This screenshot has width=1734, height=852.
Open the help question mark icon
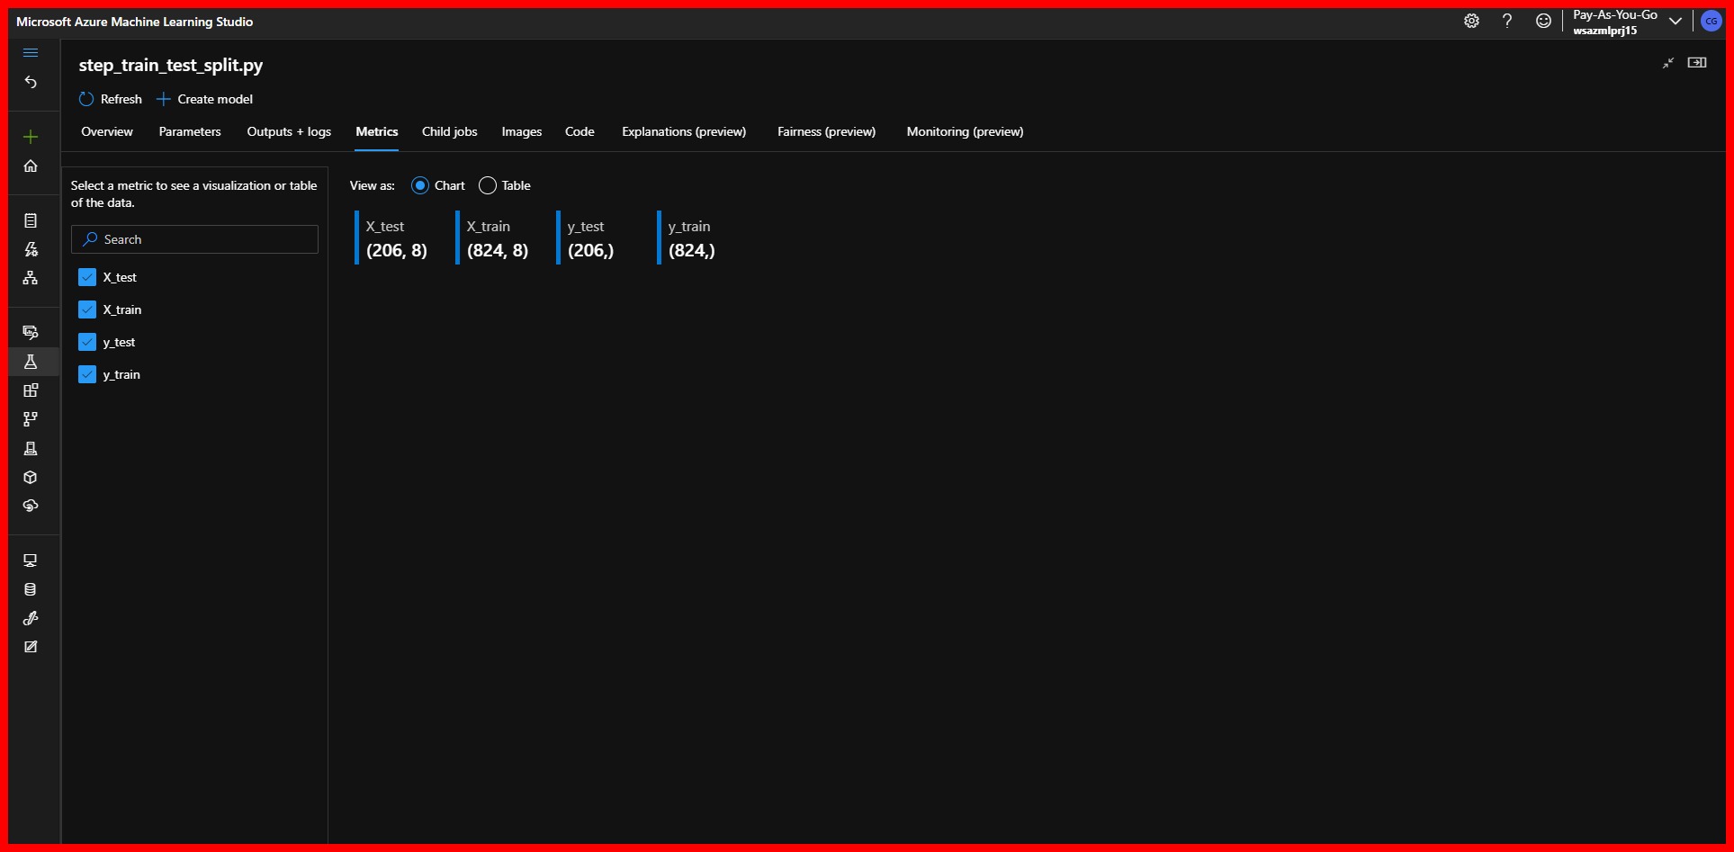coord(1507,21)
